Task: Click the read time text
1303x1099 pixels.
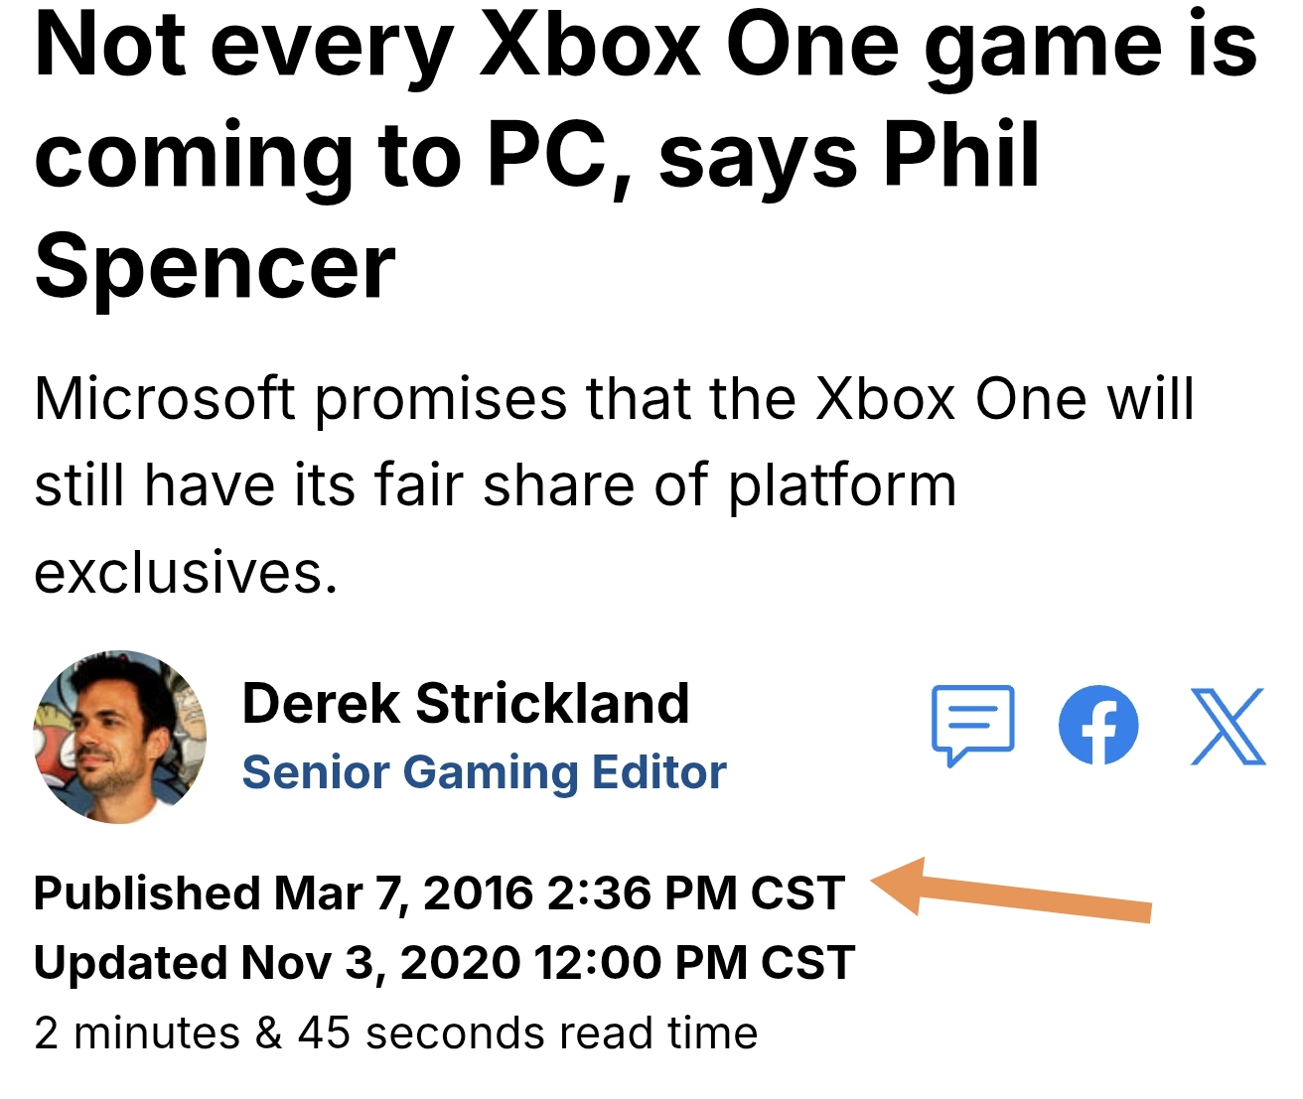Action: pyautogui.click(x=395, y=1033)
